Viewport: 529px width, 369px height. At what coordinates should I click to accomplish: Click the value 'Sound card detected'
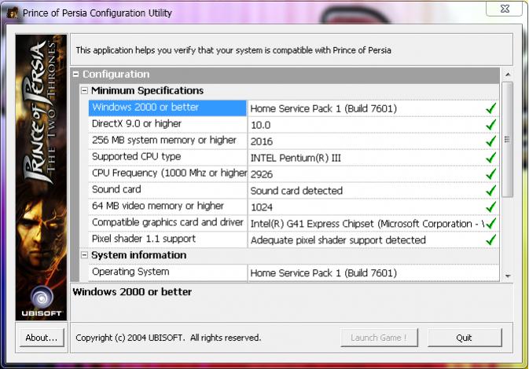click(296, 191)
